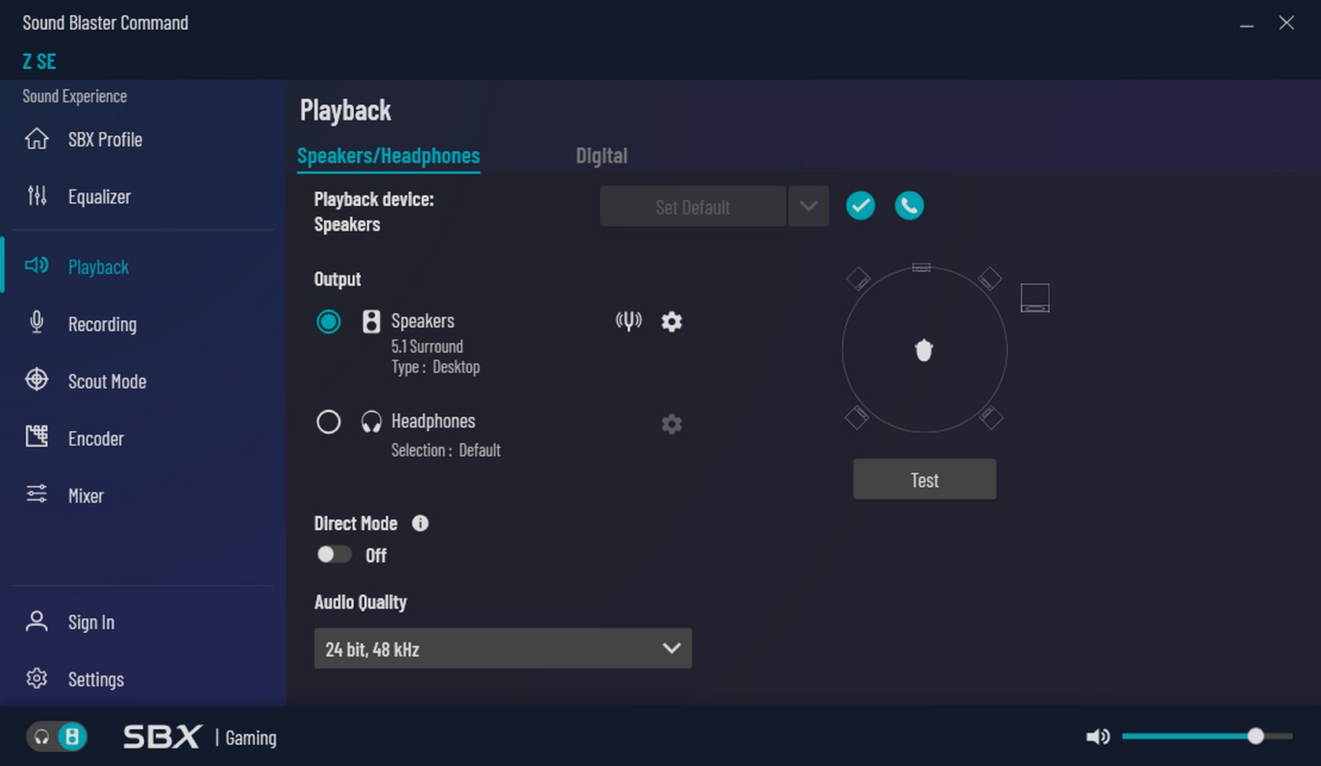Click the Scout Mode crosshair icon
Viewport: 1321px width, 766px height.
click(36, 379)
